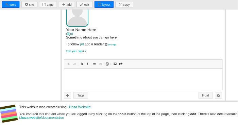This screenshot has width=238, height=126.
Task: Open the edit menu
Action: click(85, 4)
